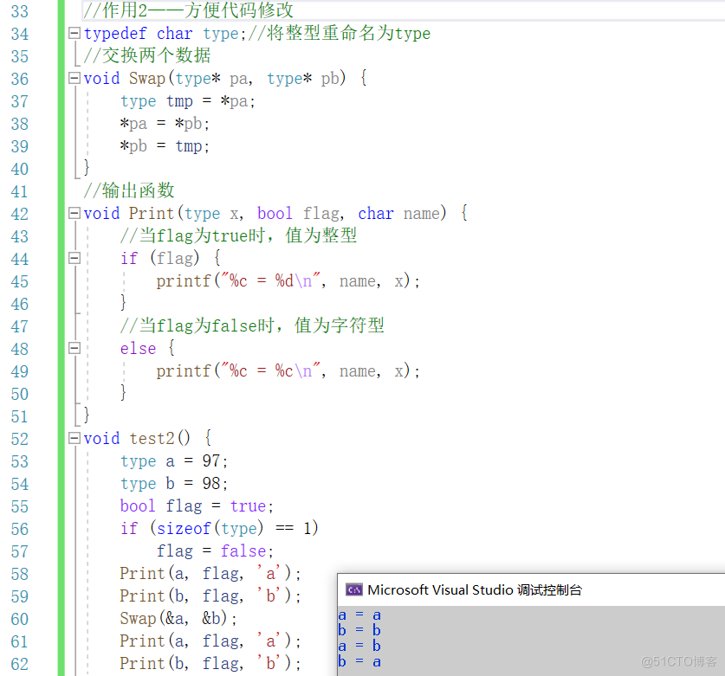
Task: Click line number 52
Action: [20, 438]
